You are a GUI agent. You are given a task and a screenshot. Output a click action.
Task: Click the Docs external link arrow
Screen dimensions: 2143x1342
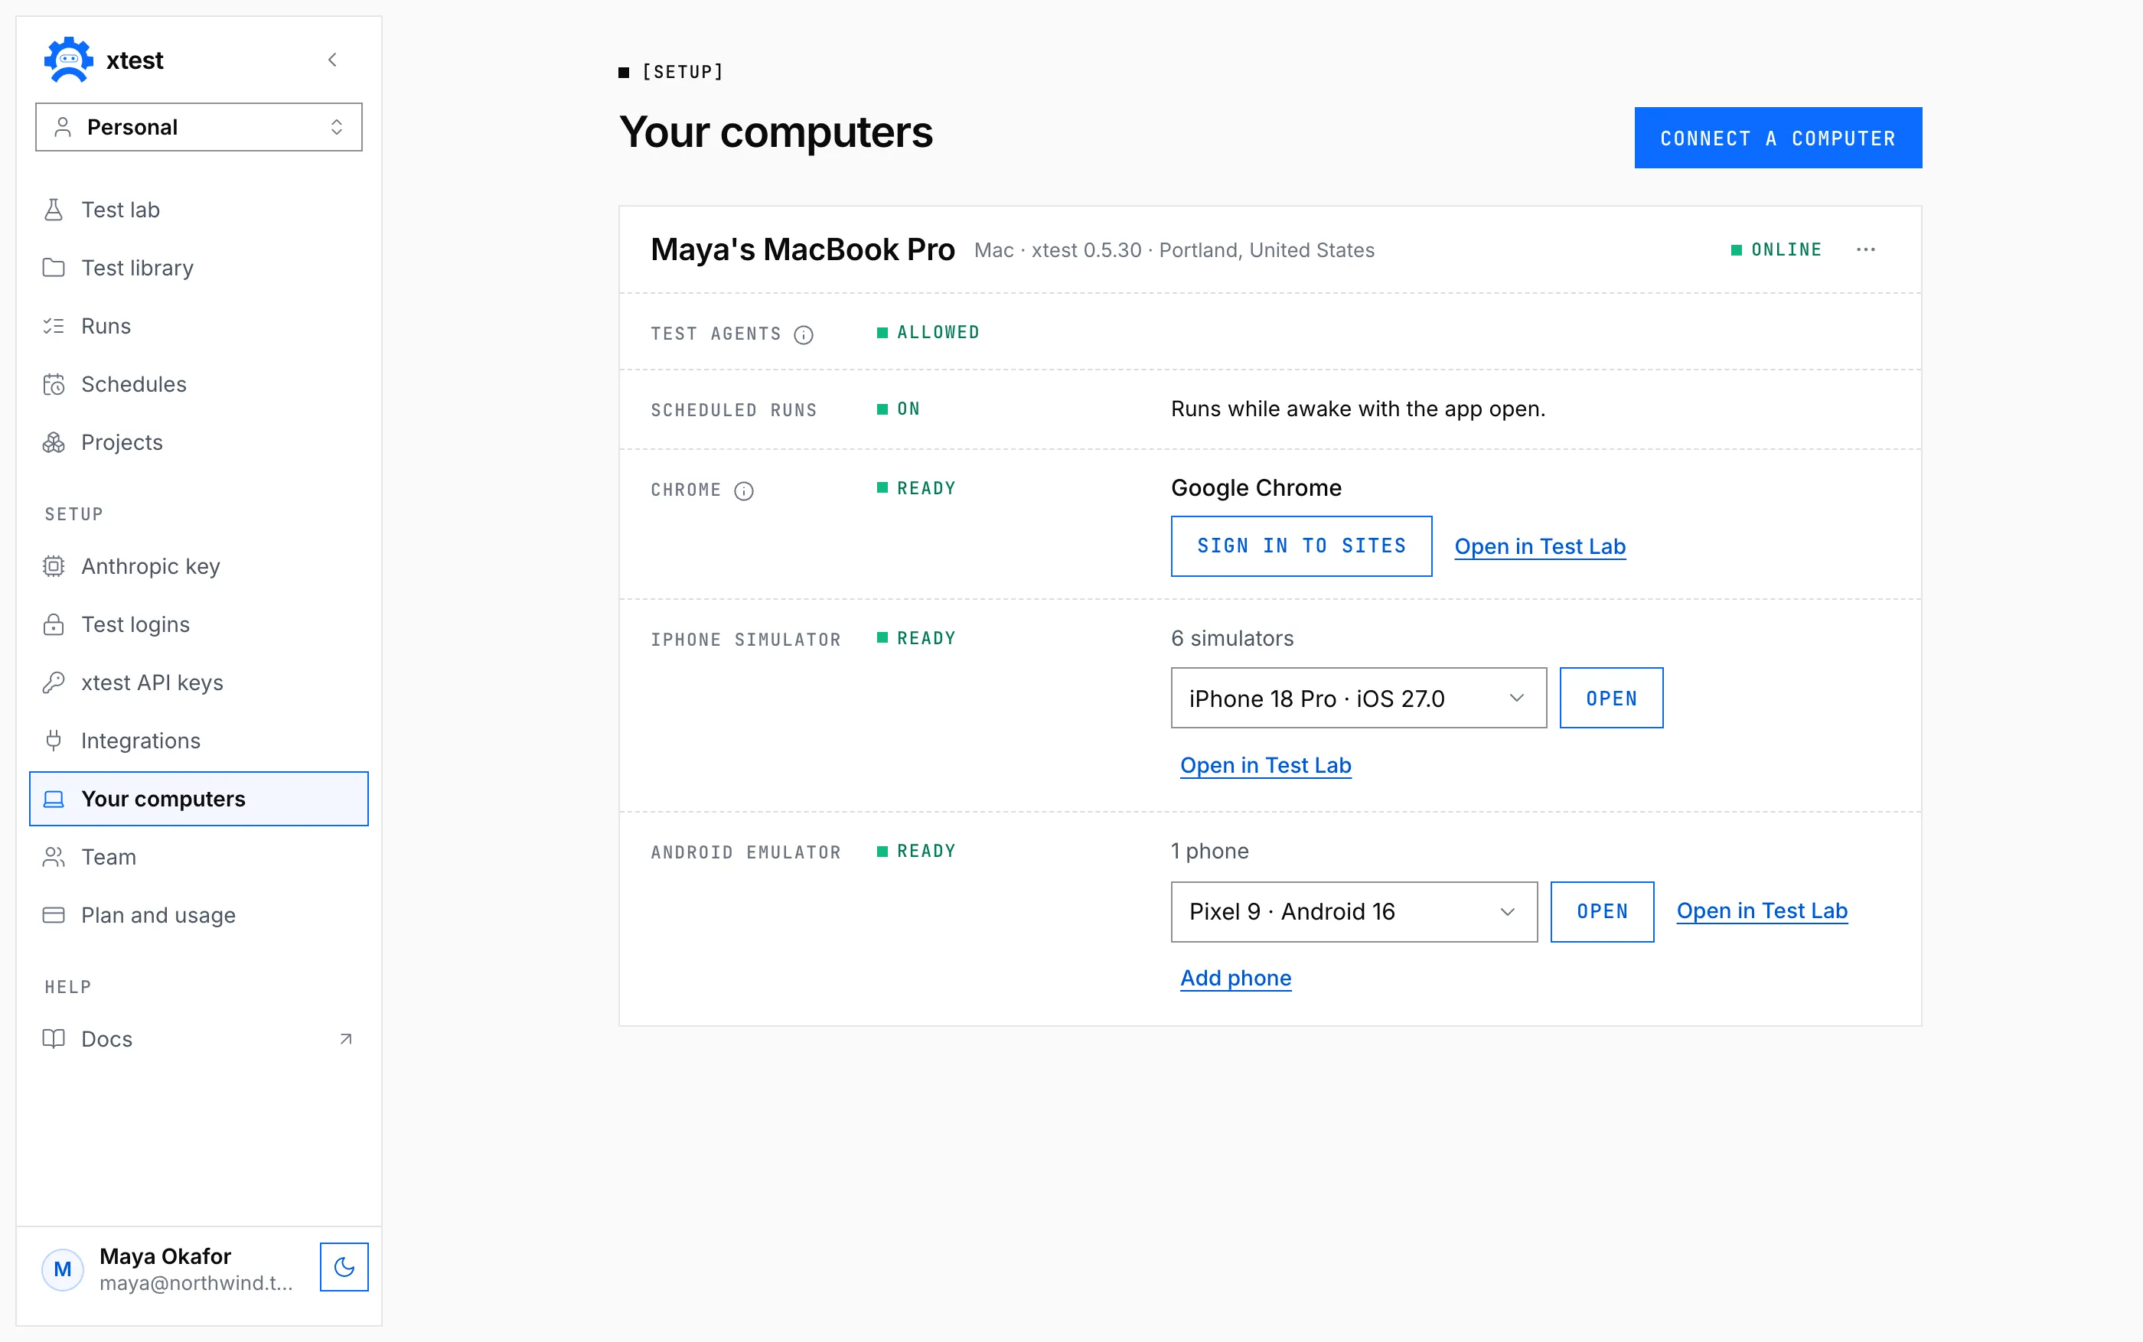(346, 1038)
